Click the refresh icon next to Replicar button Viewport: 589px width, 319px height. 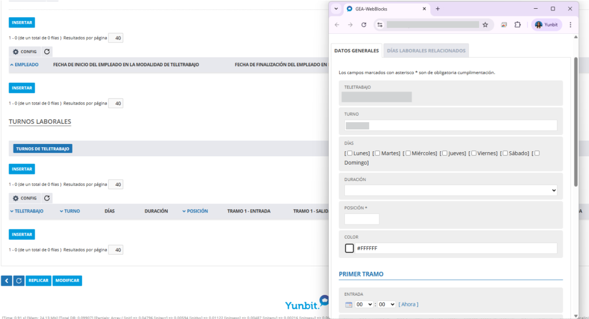[x=19, y=281]
